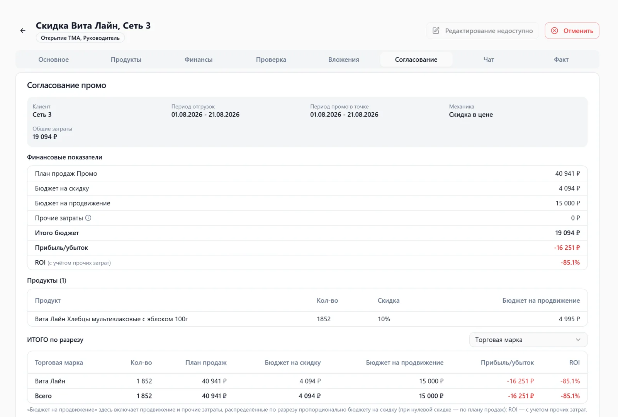Click Бюджет на продвижение in financial indicators
The height and width of the screenshot is (417, 618).
tap(73, 203)
